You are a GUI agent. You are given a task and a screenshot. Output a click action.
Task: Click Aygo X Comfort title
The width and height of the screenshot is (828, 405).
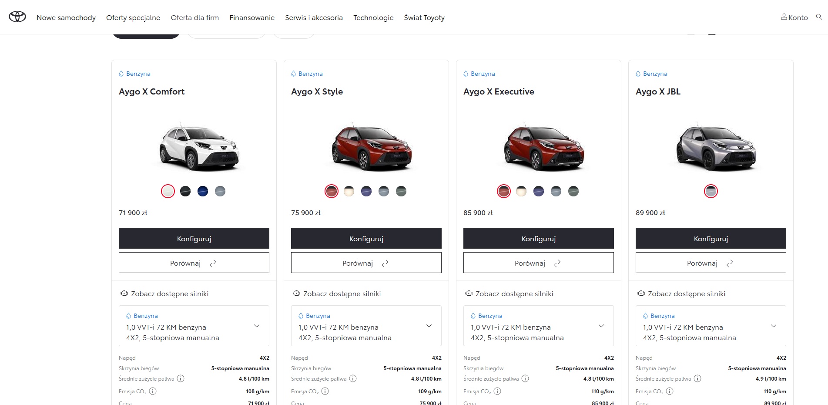[x=151, y=91]
